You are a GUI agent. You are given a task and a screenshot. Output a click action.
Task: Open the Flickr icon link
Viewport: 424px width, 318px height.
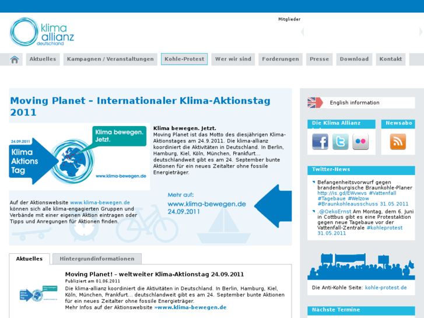(360, 142)
